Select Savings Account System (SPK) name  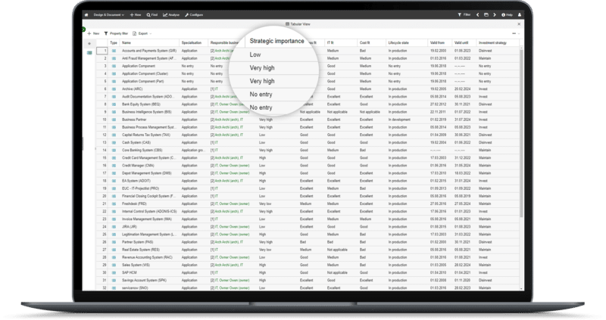(144, 280)
